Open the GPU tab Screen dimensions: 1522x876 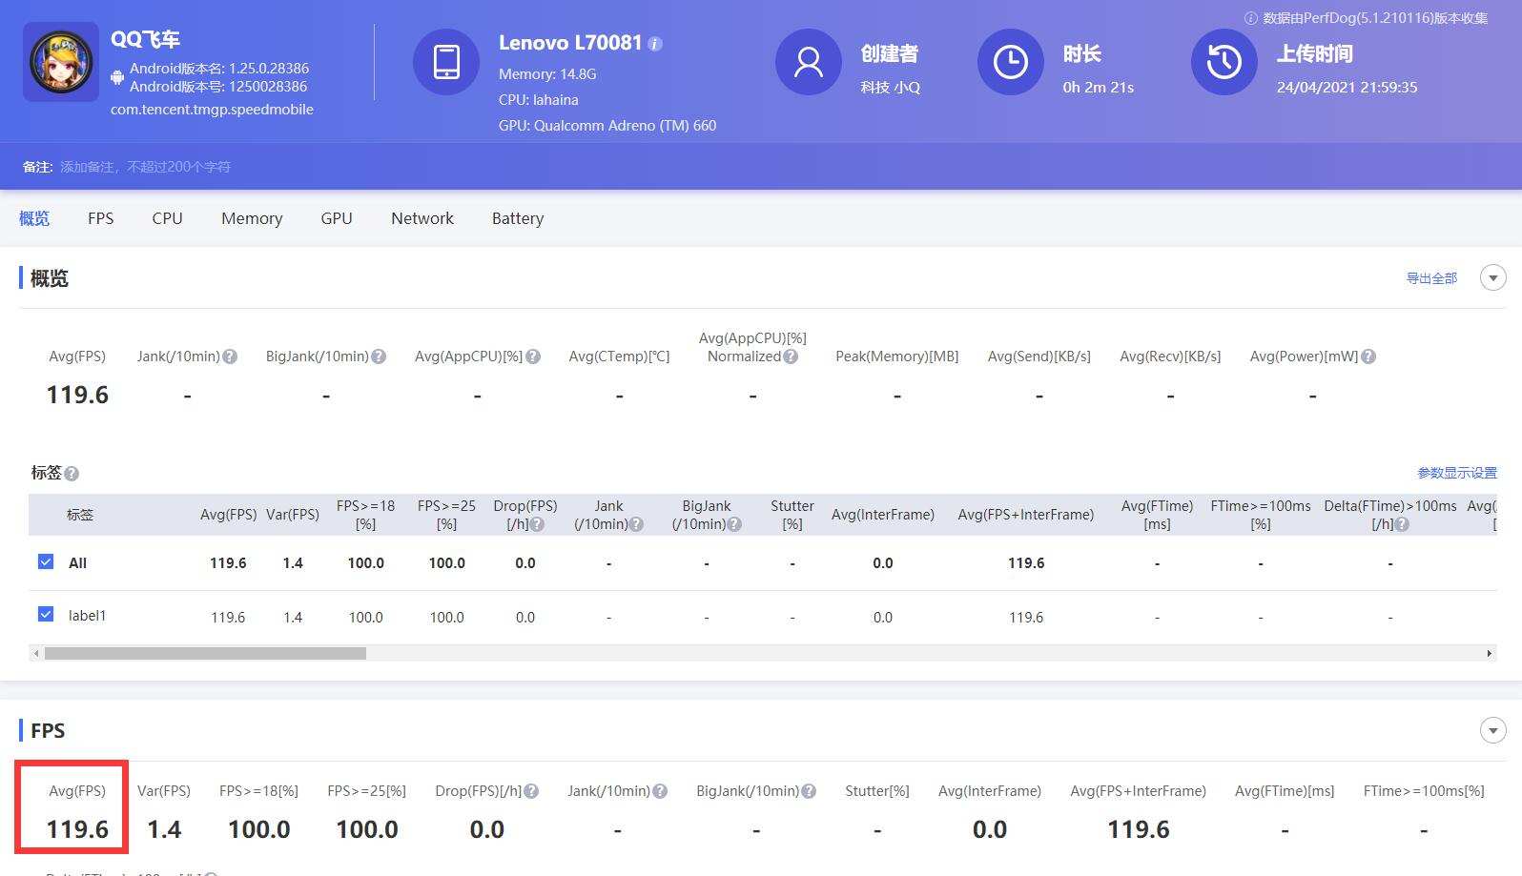tap(337, 218)
